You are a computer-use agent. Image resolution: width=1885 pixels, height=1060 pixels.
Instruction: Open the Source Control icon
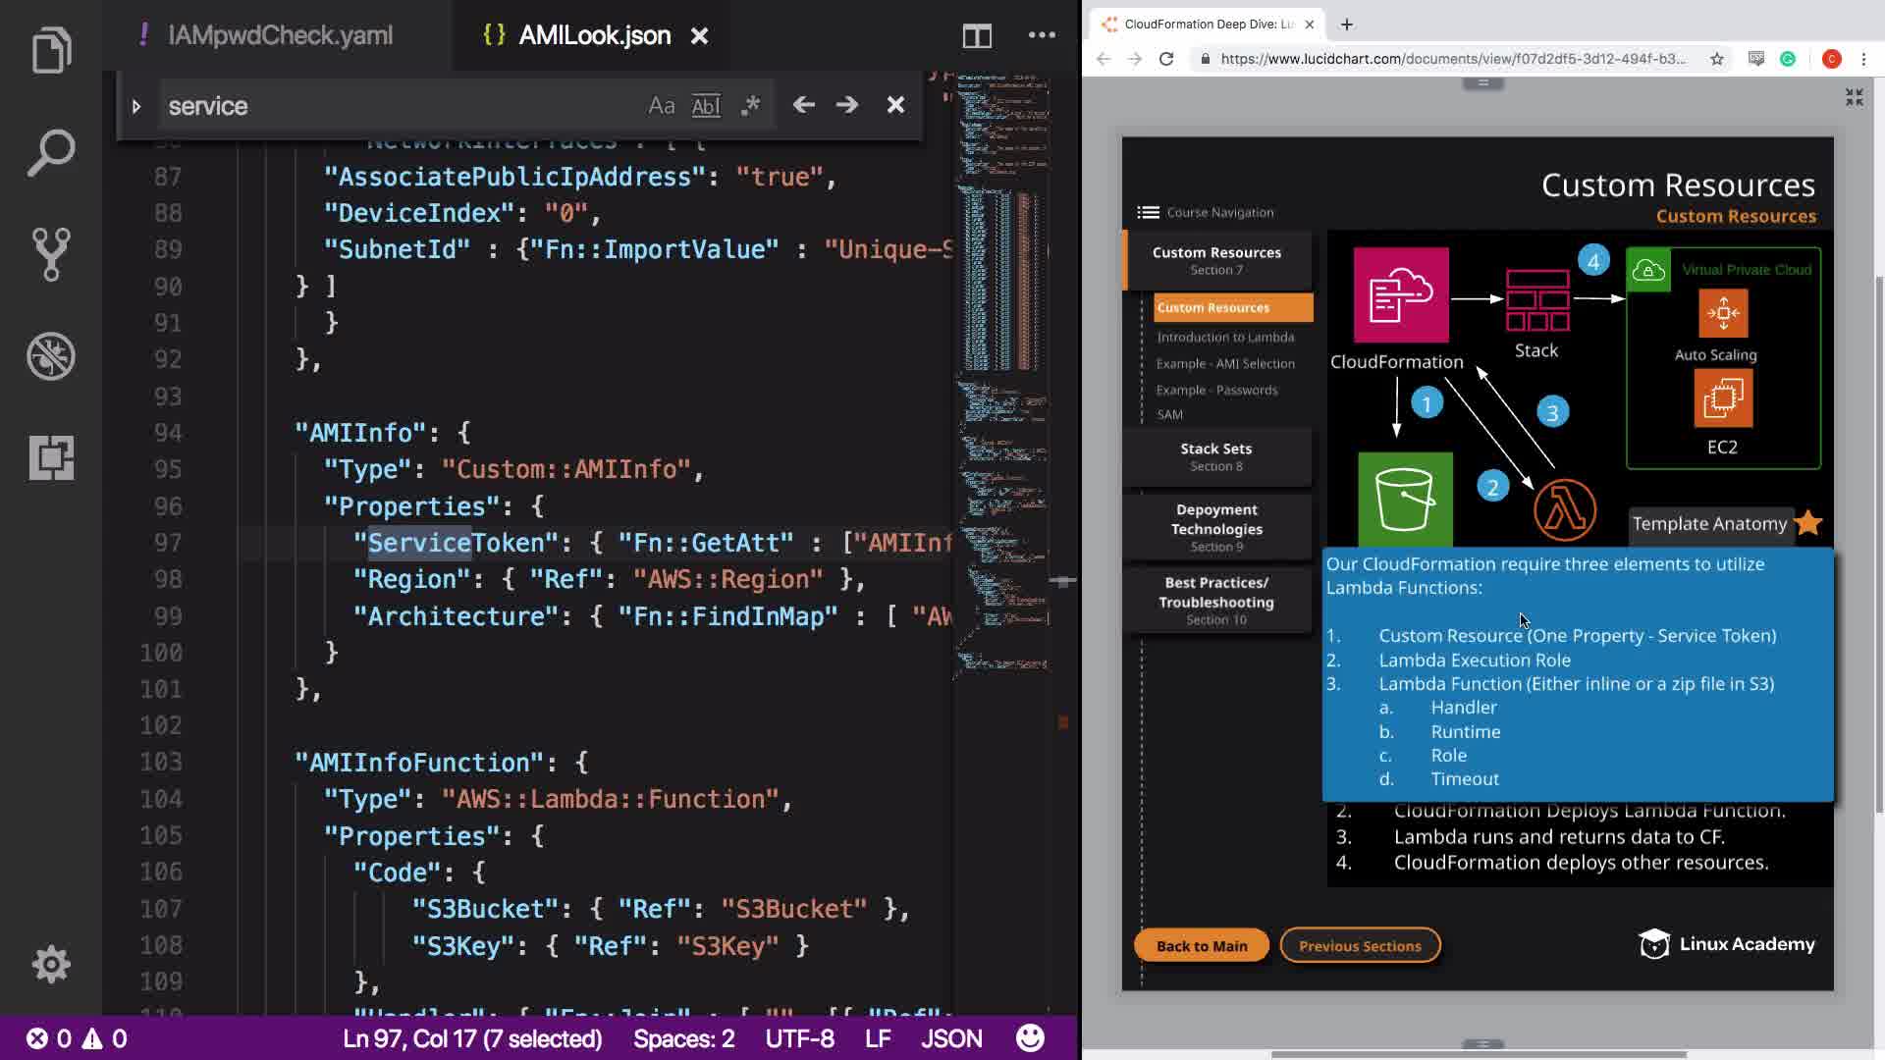click(51, 254)
